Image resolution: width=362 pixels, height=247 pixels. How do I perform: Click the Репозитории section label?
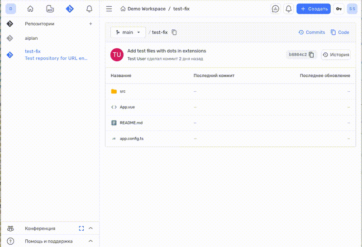(39, 24)
